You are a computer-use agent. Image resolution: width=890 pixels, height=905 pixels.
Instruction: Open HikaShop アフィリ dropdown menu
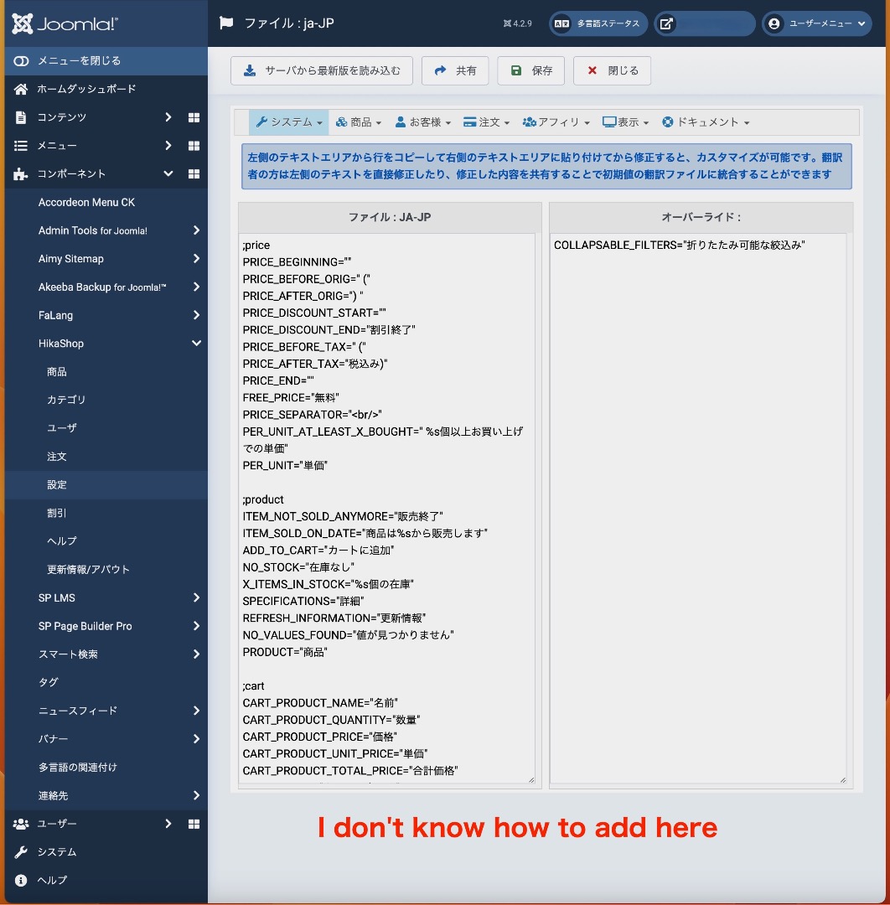[x=556, y=122]
